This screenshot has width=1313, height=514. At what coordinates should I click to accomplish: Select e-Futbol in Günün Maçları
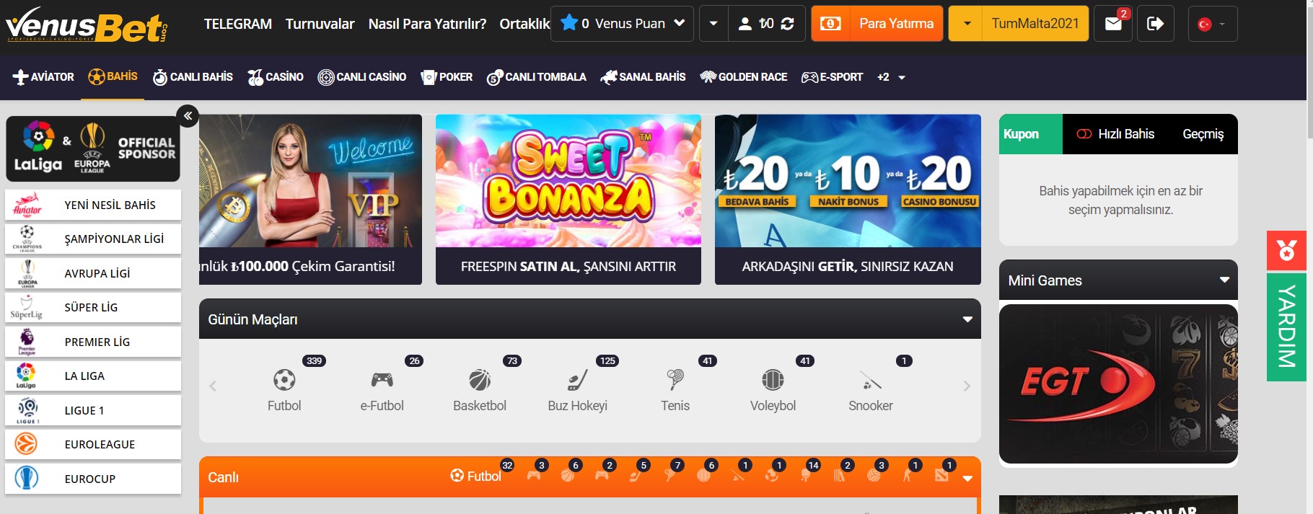(x=382, y=391)
